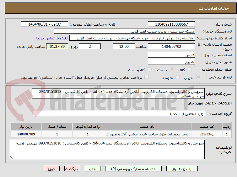
Task: Click the خروج exit button
Action: (x=52, y=169)
